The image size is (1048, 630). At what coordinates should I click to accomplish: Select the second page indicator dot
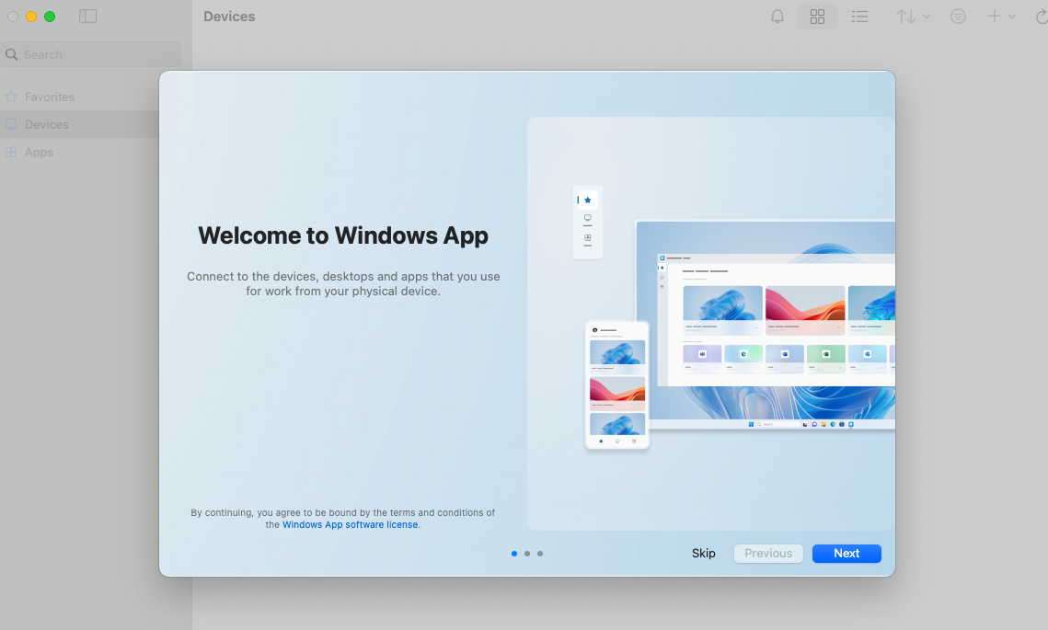[527, 553]
